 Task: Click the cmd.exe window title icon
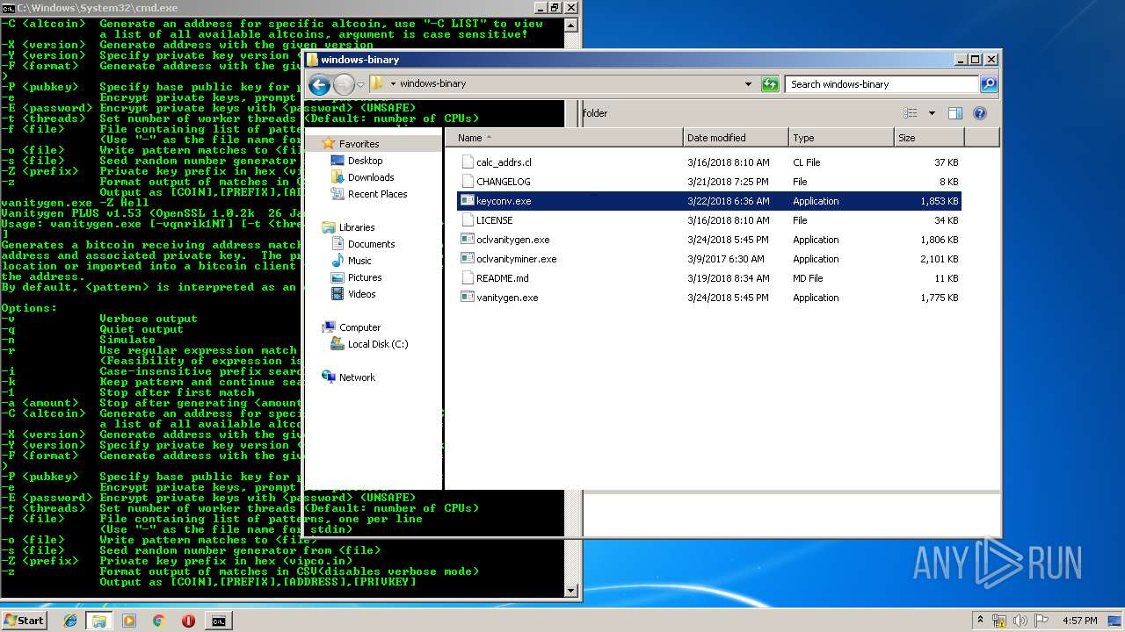pos(9,8)
